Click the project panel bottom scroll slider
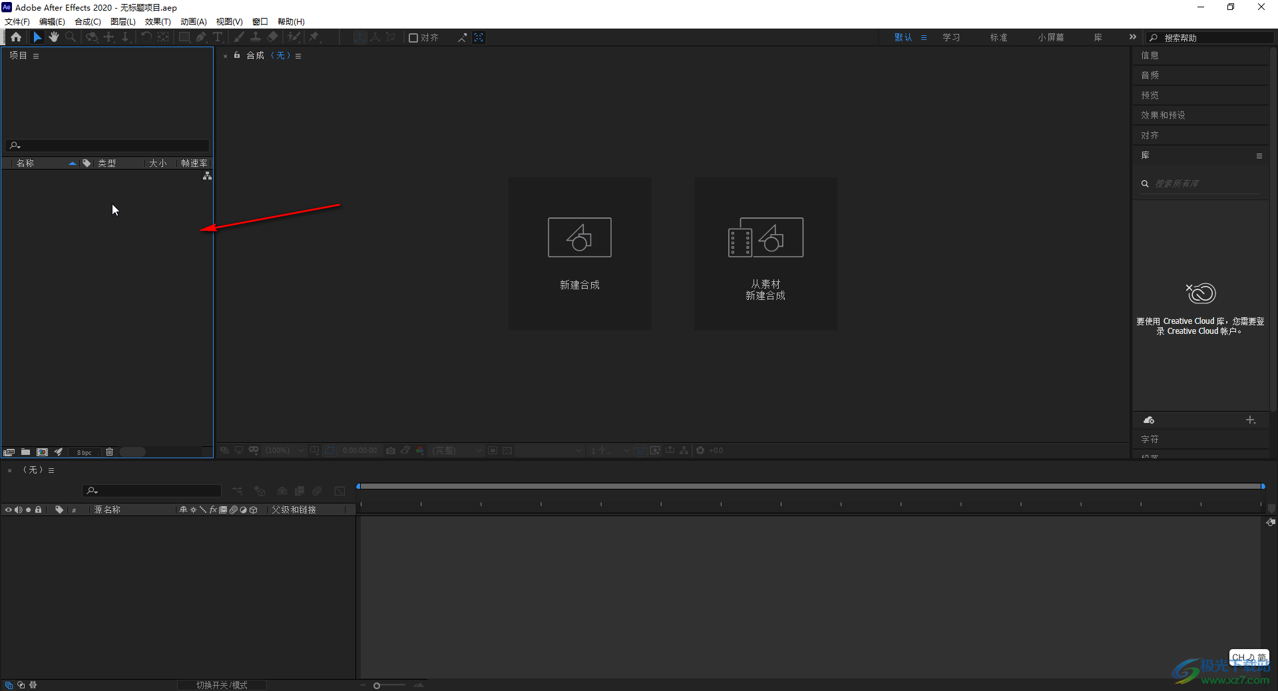The image size is (1278, 691). (x=132, y=452)
